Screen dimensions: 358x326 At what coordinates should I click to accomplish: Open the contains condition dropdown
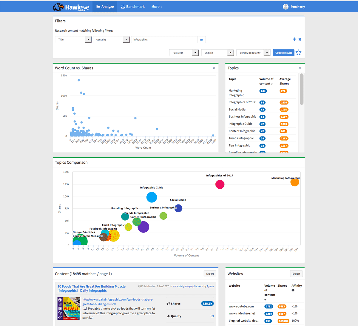(x=111, y=39)
